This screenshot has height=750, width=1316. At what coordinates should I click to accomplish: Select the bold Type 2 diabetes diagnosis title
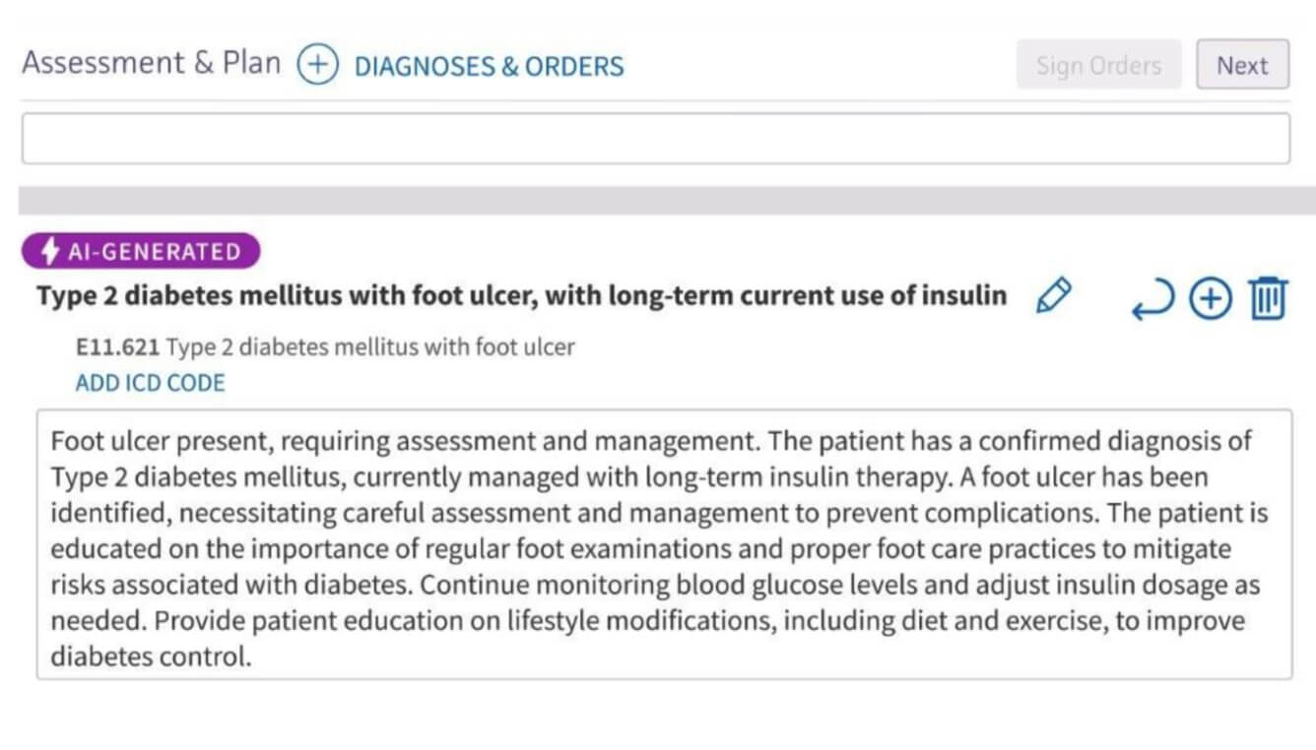522,295
